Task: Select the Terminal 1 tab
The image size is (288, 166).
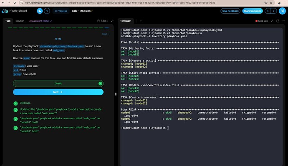Action: [126, 21]
